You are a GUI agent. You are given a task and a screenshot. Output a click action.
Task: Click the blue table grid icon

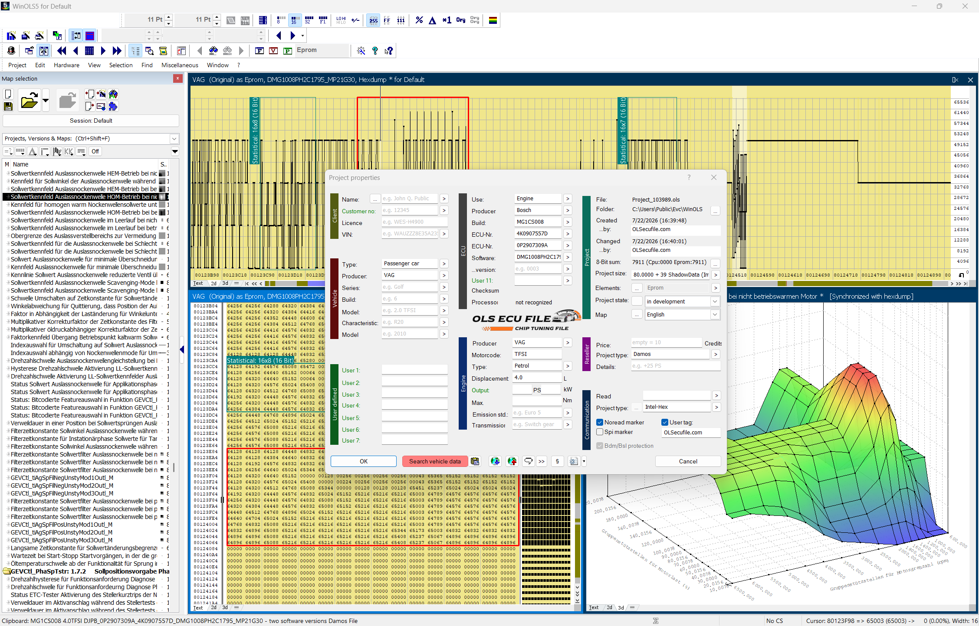coord(89,51)
